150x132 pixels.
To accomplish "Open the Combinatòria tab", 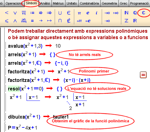I will point(89,3).
